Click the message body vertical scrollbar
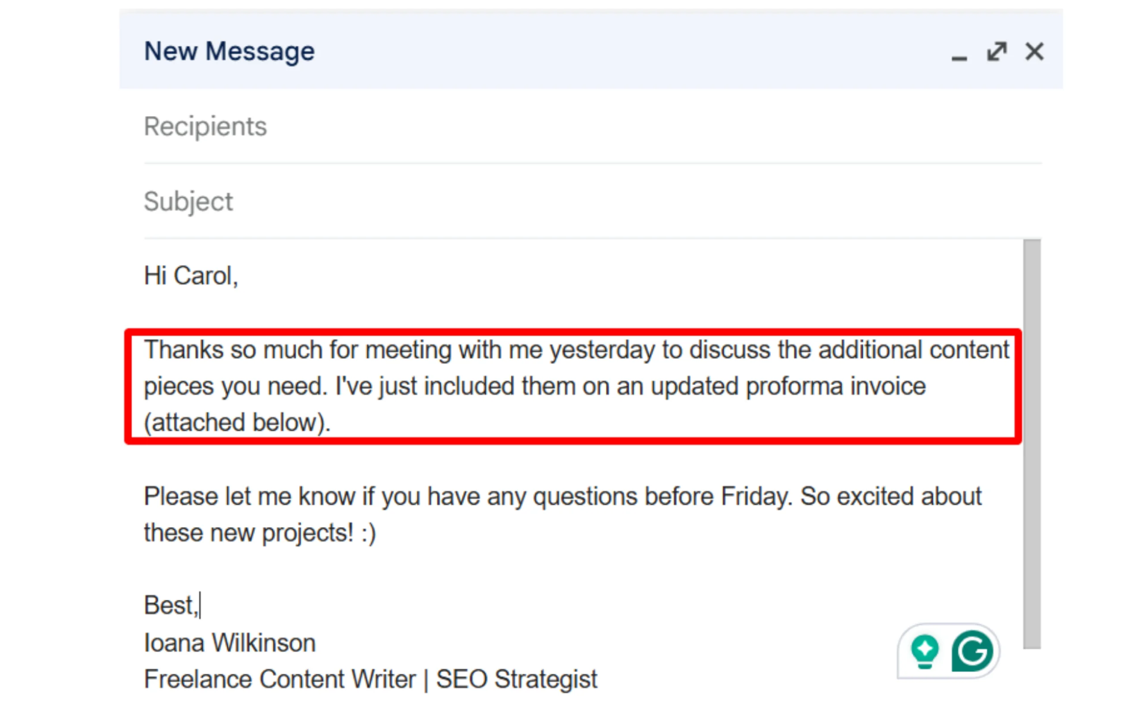This screenshot has width=1143, height=714. pos(1032,444)
